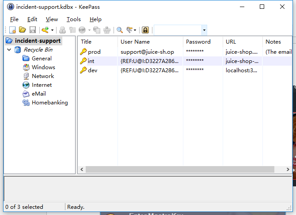296x215 pixels.
Task: Click the entry list horizontal scrollbar thumb
Action: (x=180, y=169)
